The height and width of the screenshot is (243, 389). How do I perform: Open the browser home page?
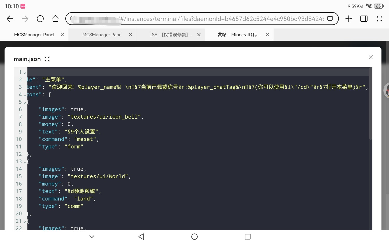coord(55,19)
